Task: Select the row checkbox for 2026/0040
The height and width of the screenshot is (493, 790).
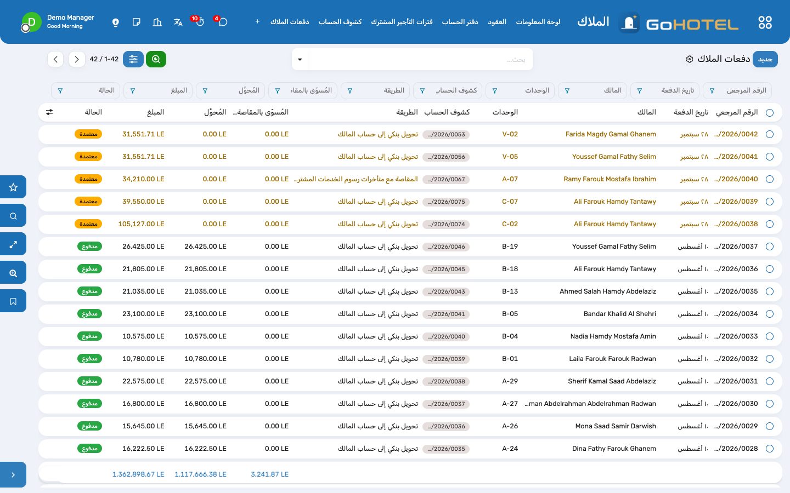Action: coord(770,179)
